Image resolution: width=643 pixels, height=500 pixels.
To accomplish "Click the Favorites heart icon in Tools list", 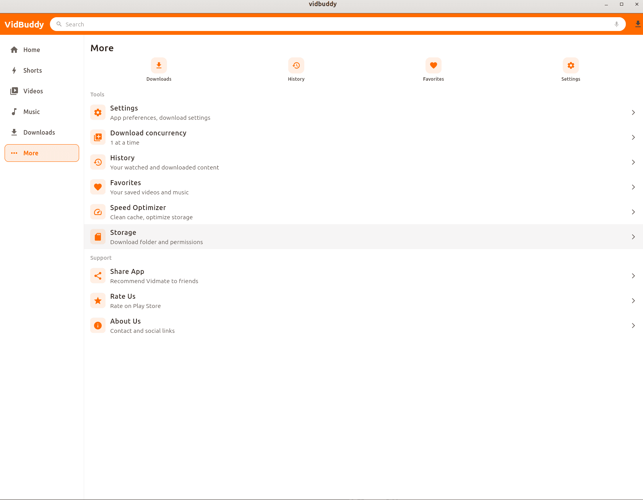I will (98, 187).
